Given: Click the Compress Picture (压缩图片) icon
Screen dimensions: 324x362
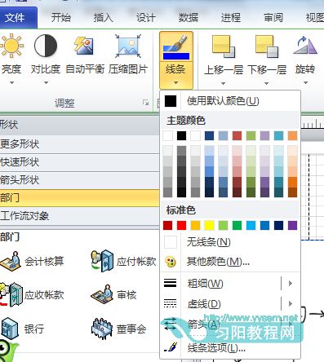Looking at the screenshot, I should (128, 46).
